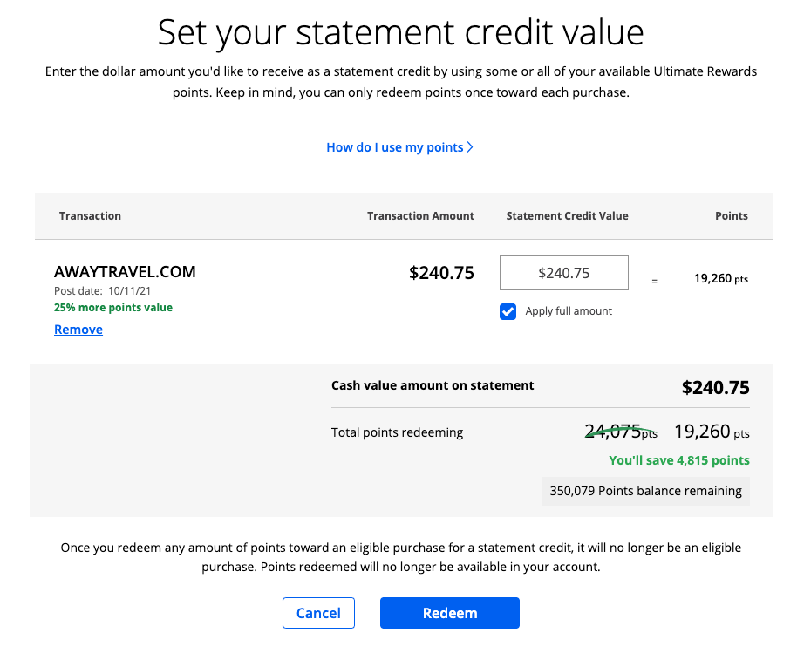Screen dimensions: 804x660
Task: Click the Cash value amount on statement label
Action: pos(433,385)
